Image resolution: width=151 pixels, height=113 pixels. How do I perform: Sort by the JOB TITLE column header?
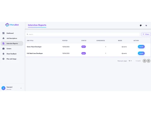point(30,41)
